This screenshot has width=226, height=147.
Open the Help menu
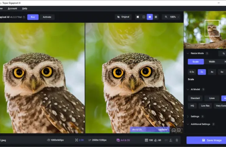(25, 8)
